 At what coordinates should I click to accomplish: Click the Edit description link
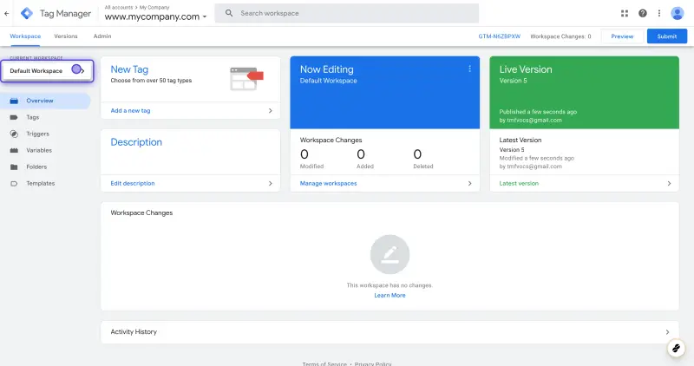133,183
